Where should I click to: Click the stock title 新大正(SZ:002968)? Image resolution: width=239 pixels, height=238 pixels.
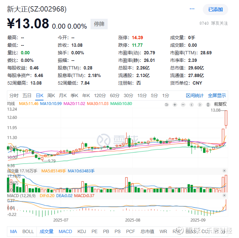click(37, 9)
